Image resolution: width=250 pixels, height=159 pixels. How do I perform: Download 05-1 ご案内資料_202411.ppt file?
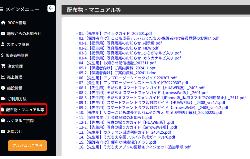click(x=117, y=68)
